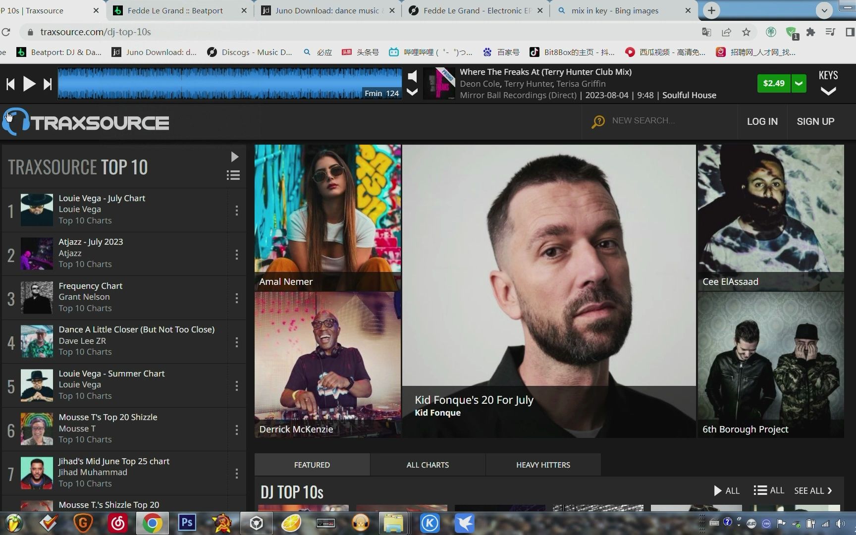Open the Atjazz - July 2023 chart
This screenshot has width=856, height=535.
tap(91, 242)
